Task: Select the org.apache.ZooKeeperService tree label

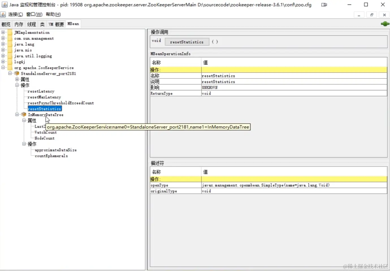Action: pos(44,68)
